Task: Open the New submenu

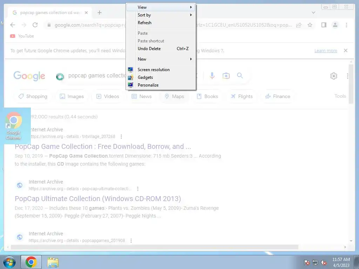Action: point(161,59)
